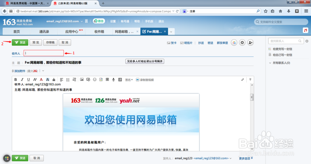The image size is (311, 164).
Task: Choose red font color tool
Action: pos(41,80)
